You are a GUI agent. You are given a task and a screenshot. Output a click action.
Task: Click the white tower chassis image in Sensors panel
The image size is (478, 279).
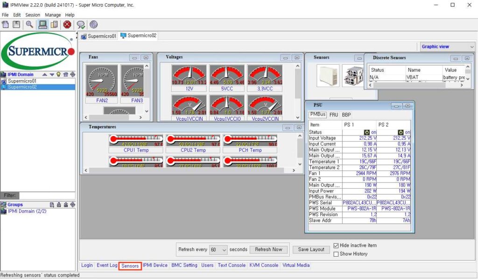tap(328, 76)
